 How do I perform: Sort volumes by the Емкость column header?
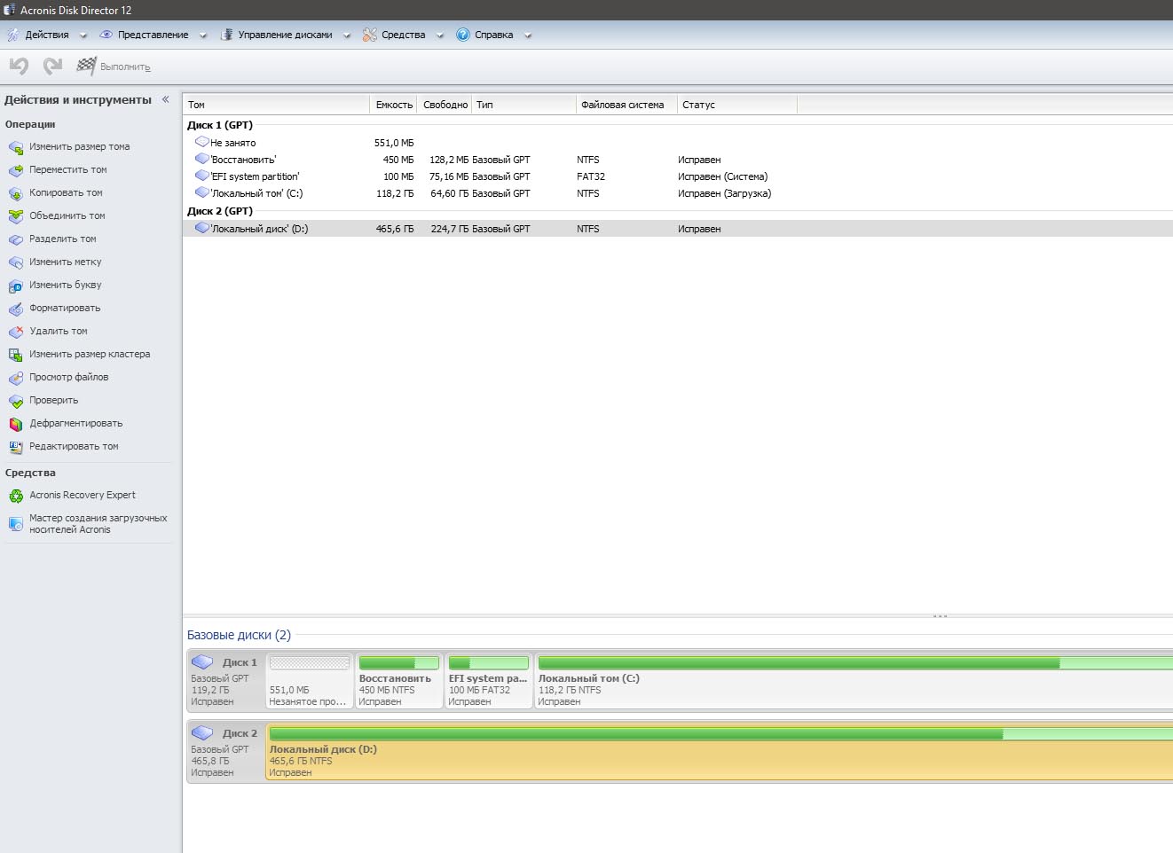(394, 105)
